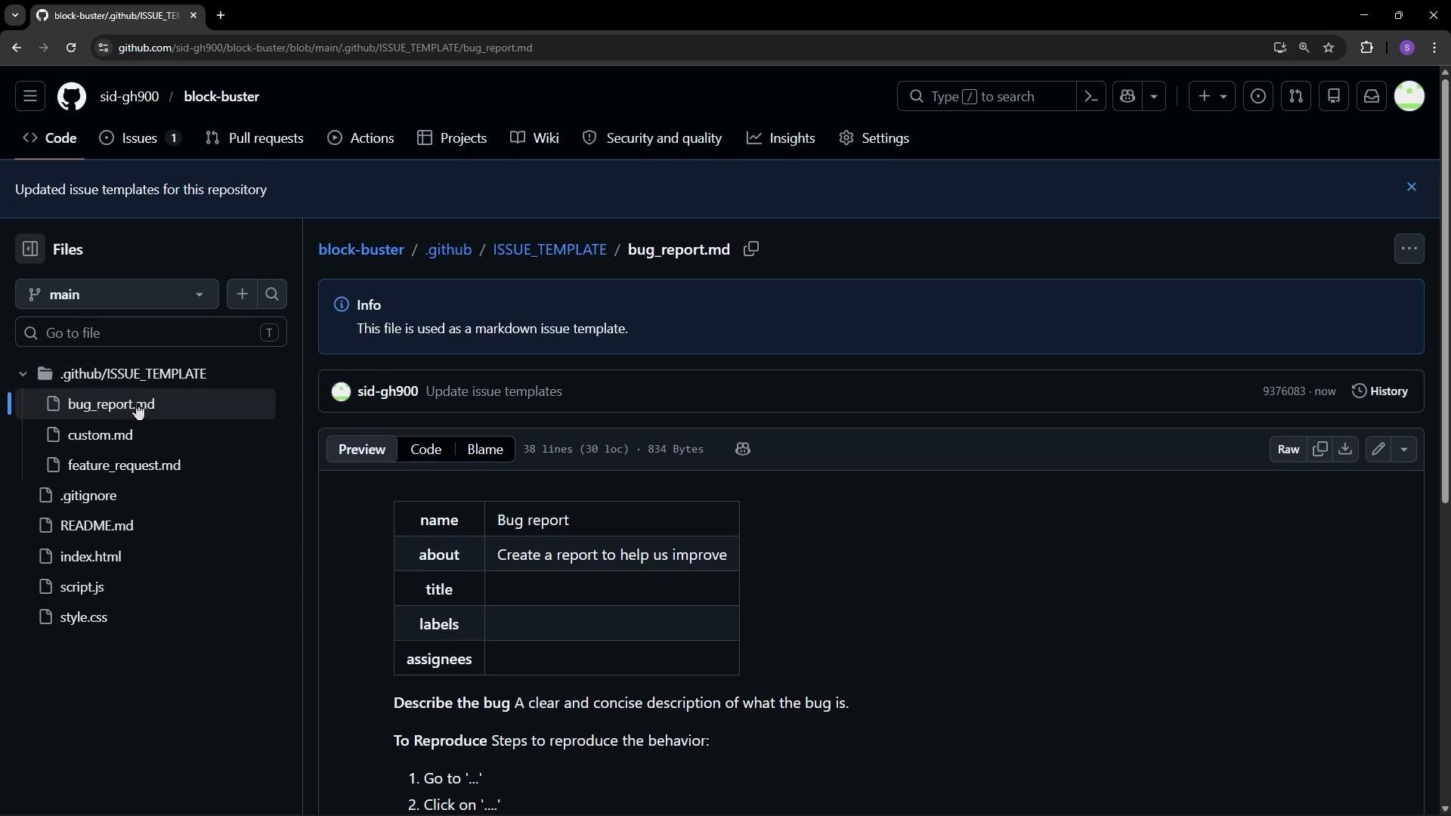Bookmark this page with star icon
This screenshot has height=816, width=1451.
click(x=1329, y=48)
